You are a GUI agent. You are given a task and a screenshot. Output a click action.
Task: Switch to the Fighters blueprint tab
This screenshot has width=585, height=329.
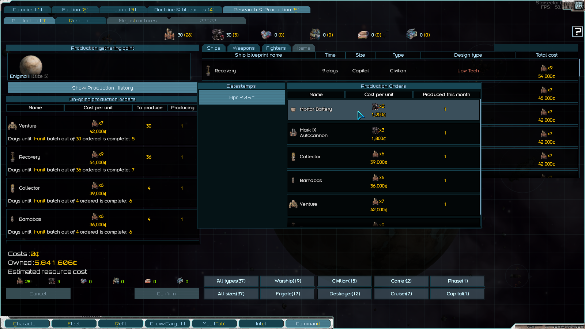276,48
